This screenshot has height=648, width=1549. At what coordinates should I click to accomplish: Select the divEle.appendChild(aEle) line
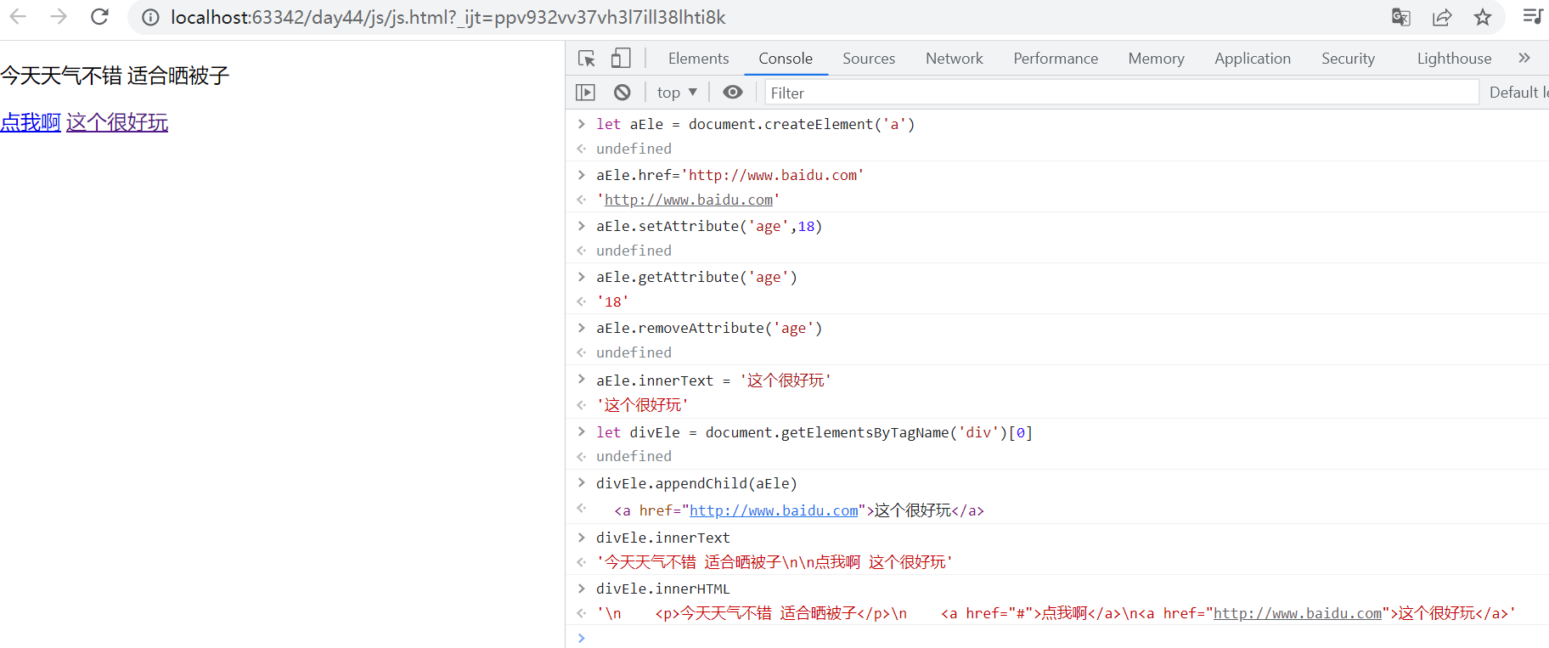[696, 483]
